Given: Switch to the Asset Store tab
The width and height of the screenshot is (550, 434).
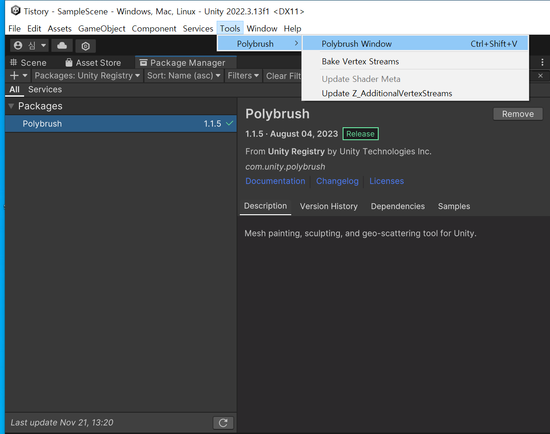Looking at the screenshot, I should [x=94, y=62].
